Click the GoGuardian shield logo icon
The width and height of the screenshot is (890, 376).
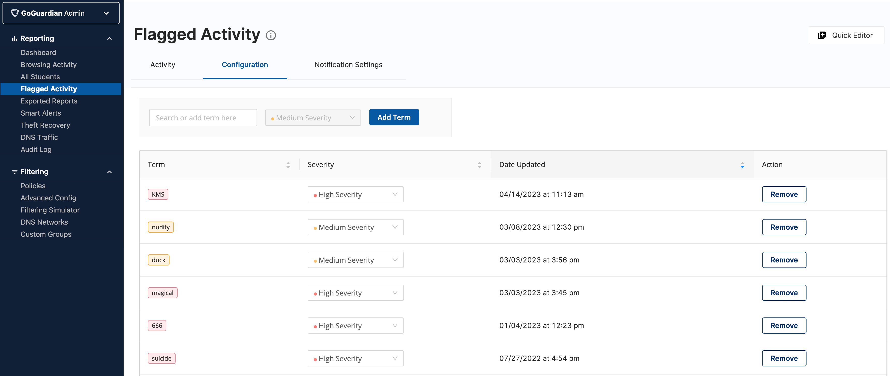pyautogui.click(x=15, y=13)
